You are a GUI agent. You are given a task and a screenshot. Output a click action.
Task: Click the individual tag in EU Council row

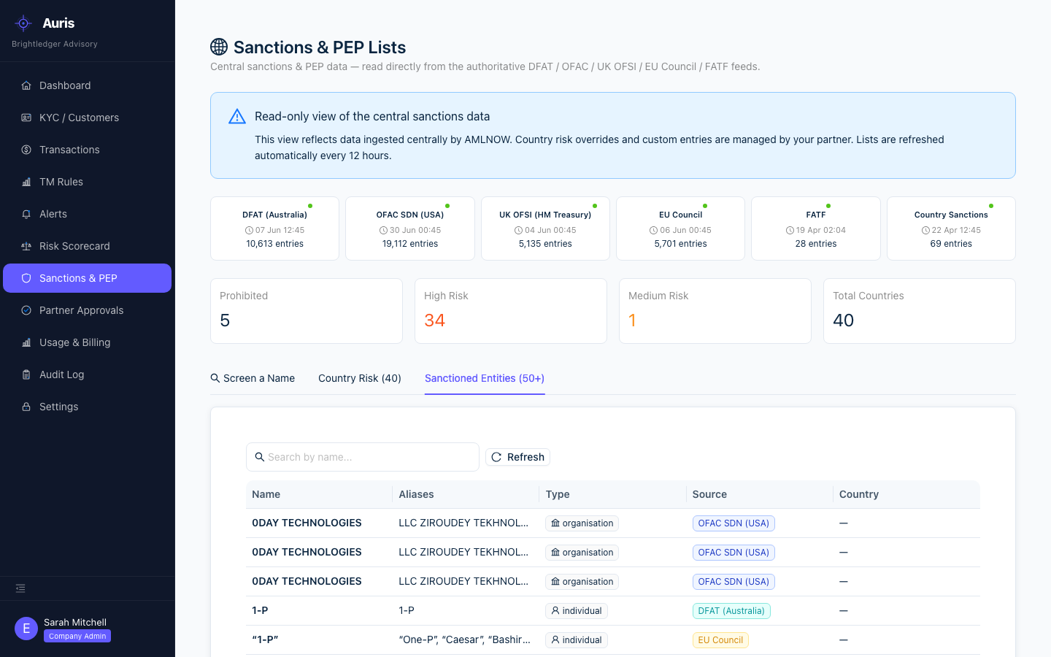(x=577, y=640)
